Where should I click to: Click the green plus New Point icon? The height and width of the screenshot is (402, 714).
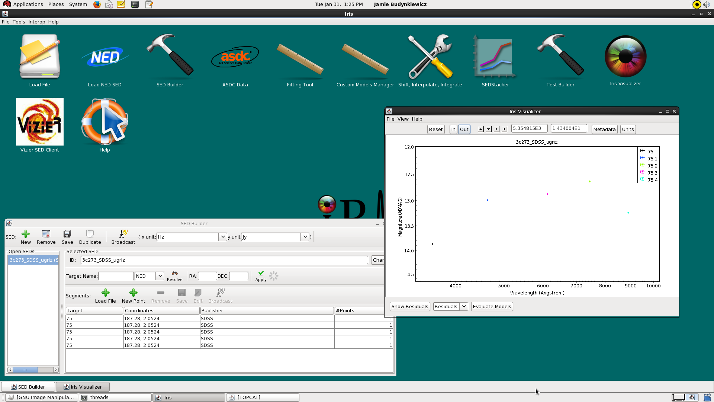pyautogui.click(x=133, y=293)
